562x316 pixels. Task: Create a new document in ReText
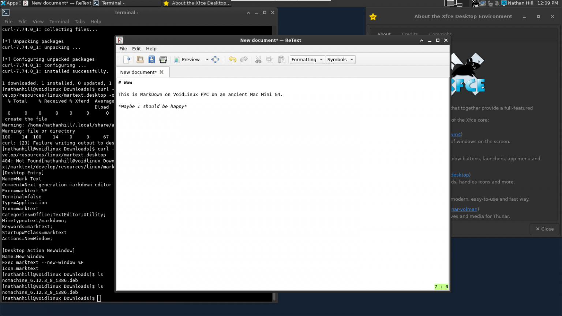click(125, 59)
